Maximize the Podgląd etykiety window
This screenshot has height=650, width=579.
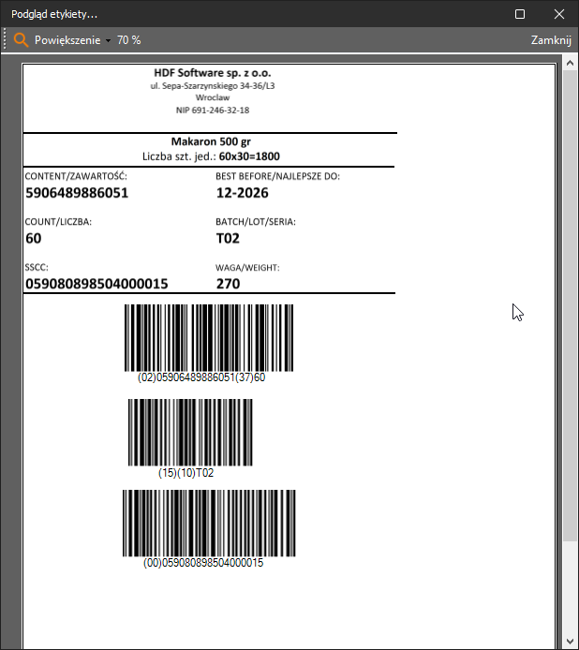tap(520, 14)
